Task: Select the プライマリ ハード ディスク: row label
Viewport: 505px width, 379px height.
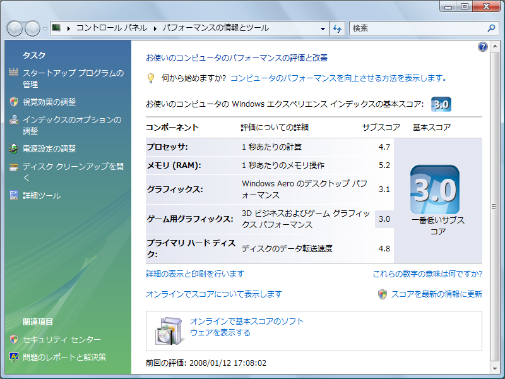Action: pyautogui.click(x=191, y=248)
